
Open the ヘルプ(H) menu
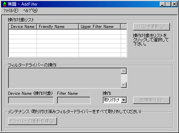(x=30, y=10)
